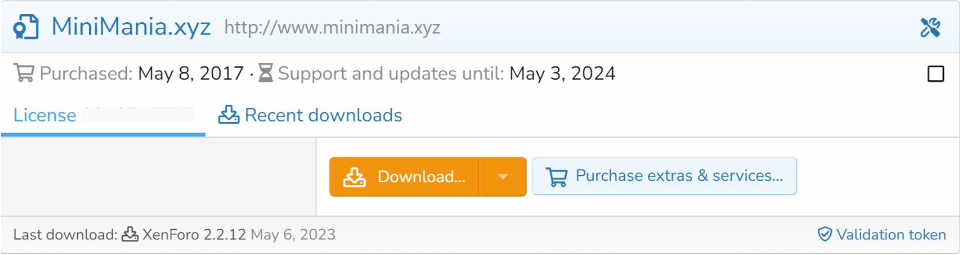Click the license certificate icon beside MiniMania.xyz
Image resolution: width=960 pixels, height=255 pixels.
26,27
